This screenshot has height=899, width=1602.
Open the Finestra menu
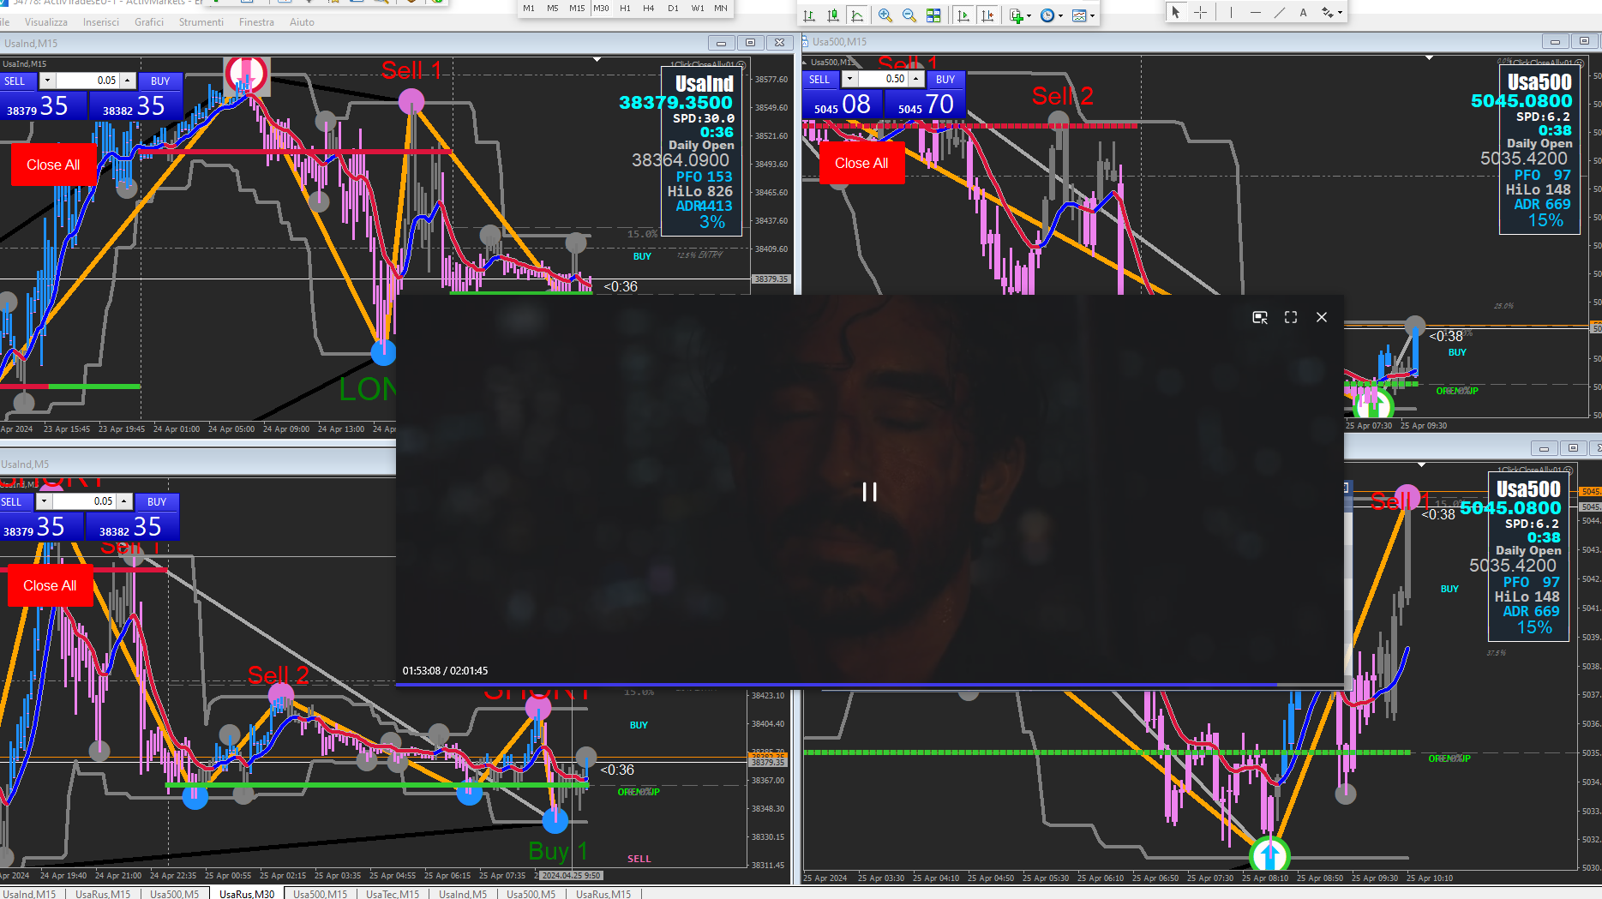point(256,22)
